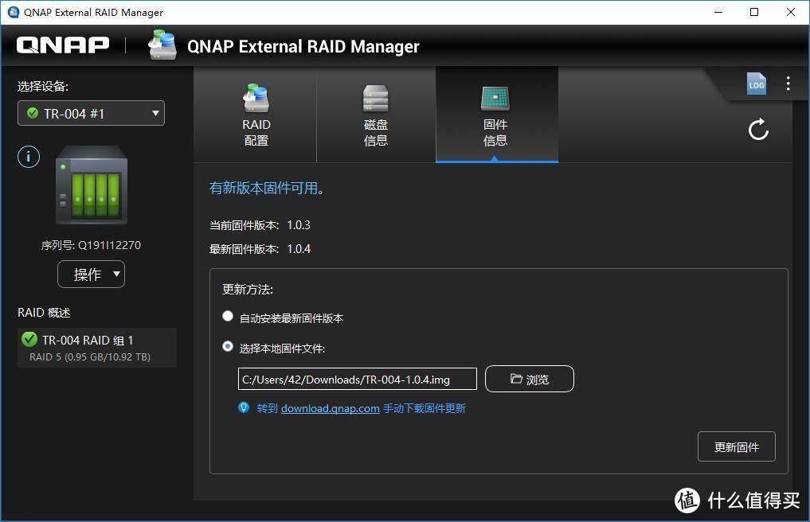Open the 磁盘信息 tab icon
The height and width of the screenshot is (522, 810).
point(375,99)
